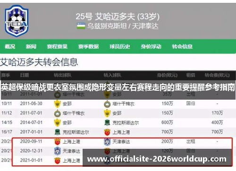Click the date 2011-06-30
The width and height of the screenshot is (236, 171).
click(x=31, y=103)
